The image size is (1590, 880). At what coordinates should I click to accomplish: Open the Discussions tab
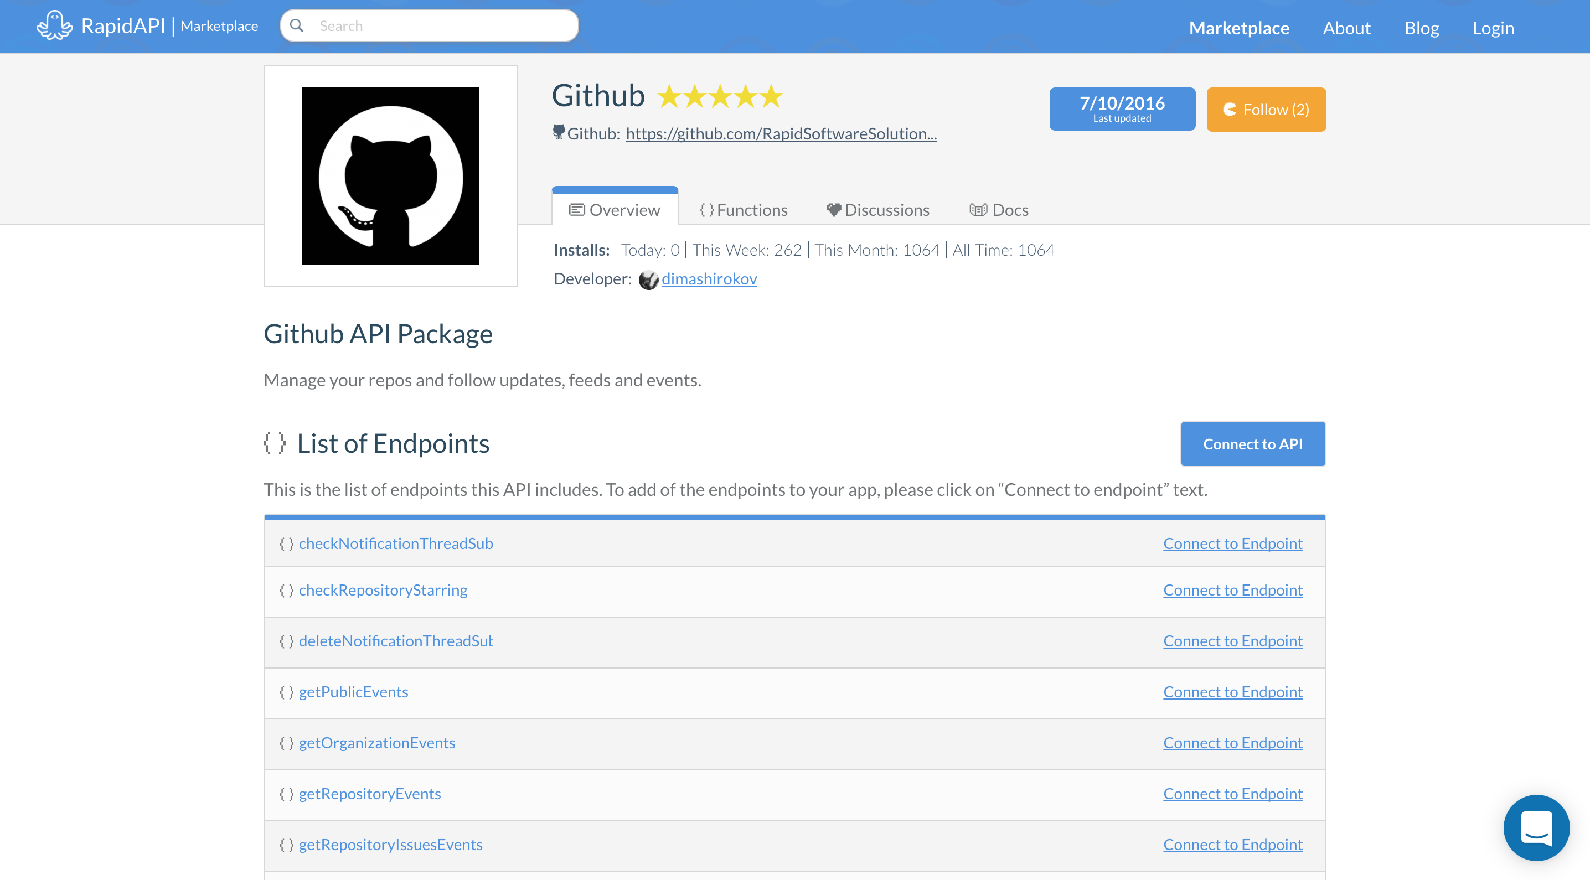click(x=877, y=210)
